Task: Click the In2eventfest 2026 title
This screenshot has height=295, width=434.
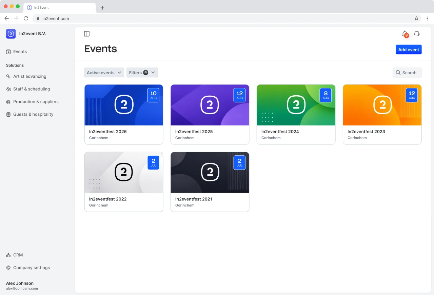Action: 108,132
